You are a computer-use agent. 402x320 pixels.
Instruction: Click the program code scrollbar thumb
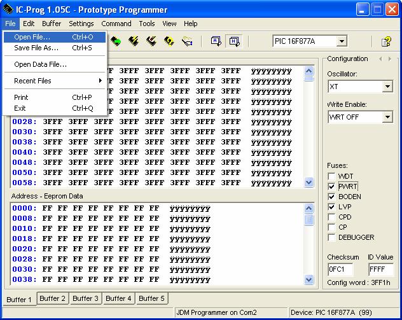(x=309, y=79)
